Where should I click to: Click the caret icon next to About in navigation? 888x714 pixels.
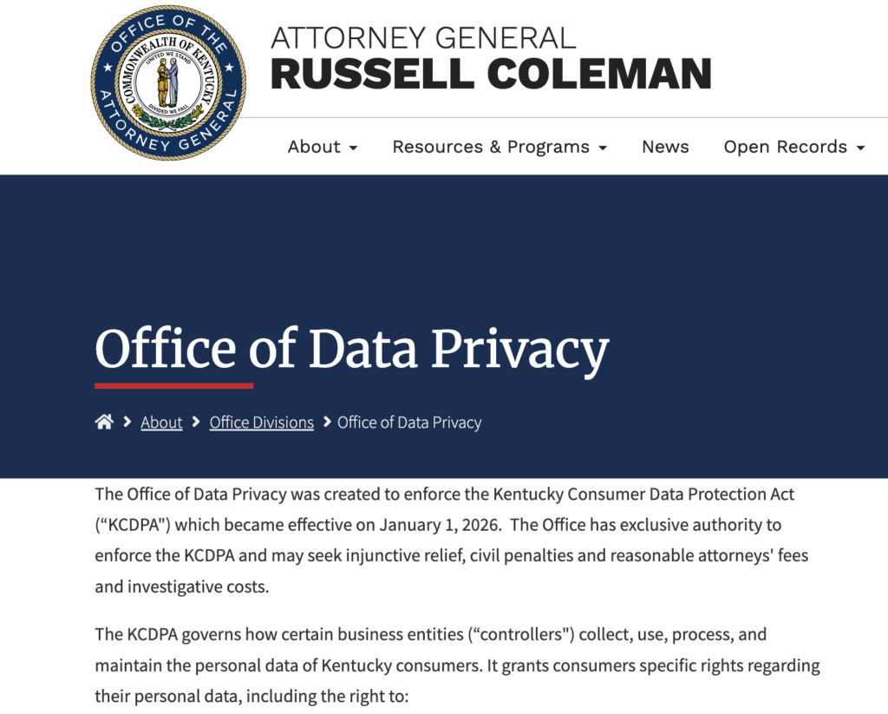coord(352,147)
